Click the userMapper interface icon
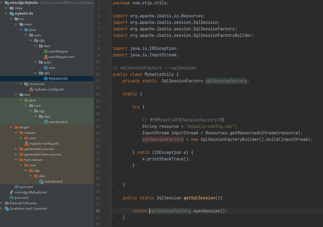323x227 pixels. 46,51
